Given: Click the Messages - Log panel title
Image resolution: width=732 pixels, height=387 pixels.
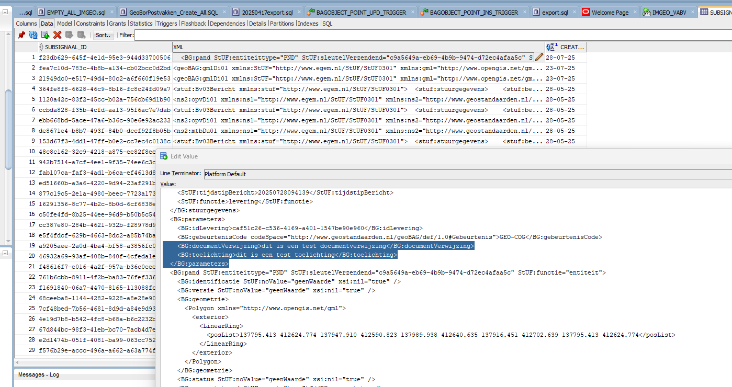Looking at the screenshot, I should point(39,374).
